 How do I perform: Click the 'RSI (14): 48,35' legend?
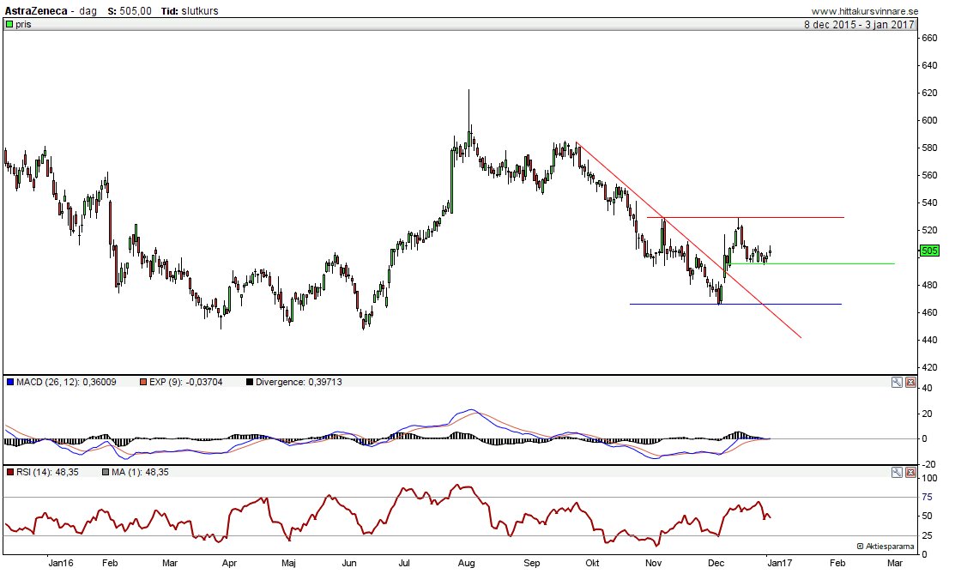[47, 472]
